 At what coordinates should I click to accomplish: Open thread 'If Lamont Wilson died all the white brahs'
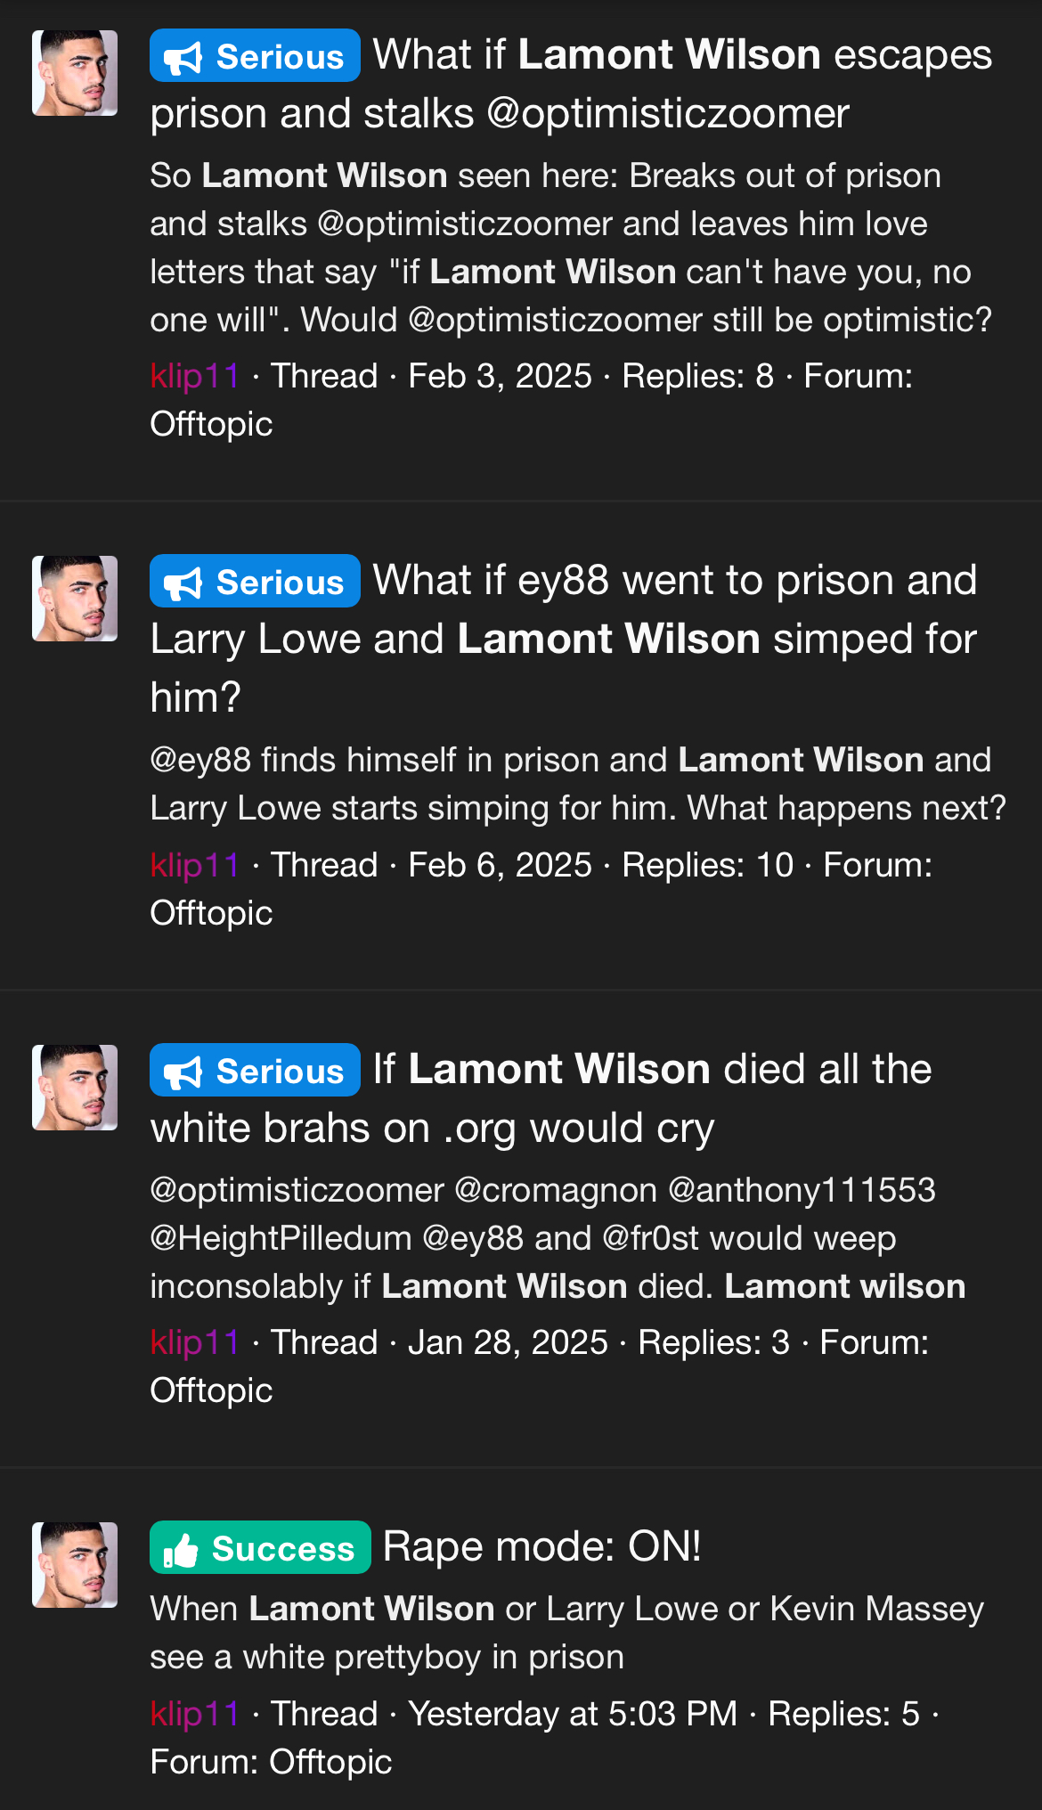[x=652, y=1071]
